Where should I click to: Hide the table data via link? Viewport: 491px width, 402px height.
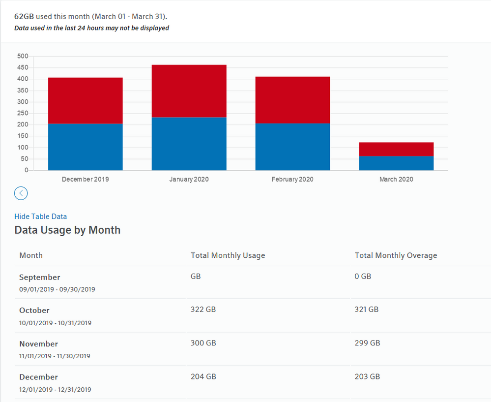coord(40,216)
